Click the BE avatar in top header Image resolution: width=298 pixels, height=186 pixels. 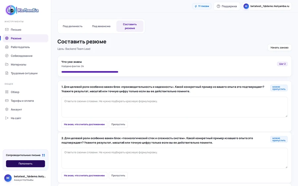(x=246, y=6)
